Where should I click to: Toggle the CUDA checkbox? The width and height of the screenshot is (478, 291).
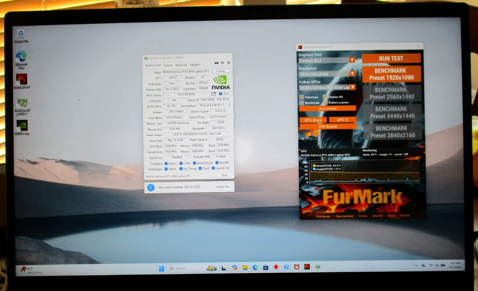pos(181,163)
